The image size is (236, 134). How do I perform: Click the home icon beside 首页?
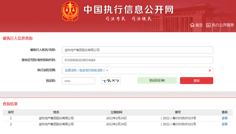192,25
